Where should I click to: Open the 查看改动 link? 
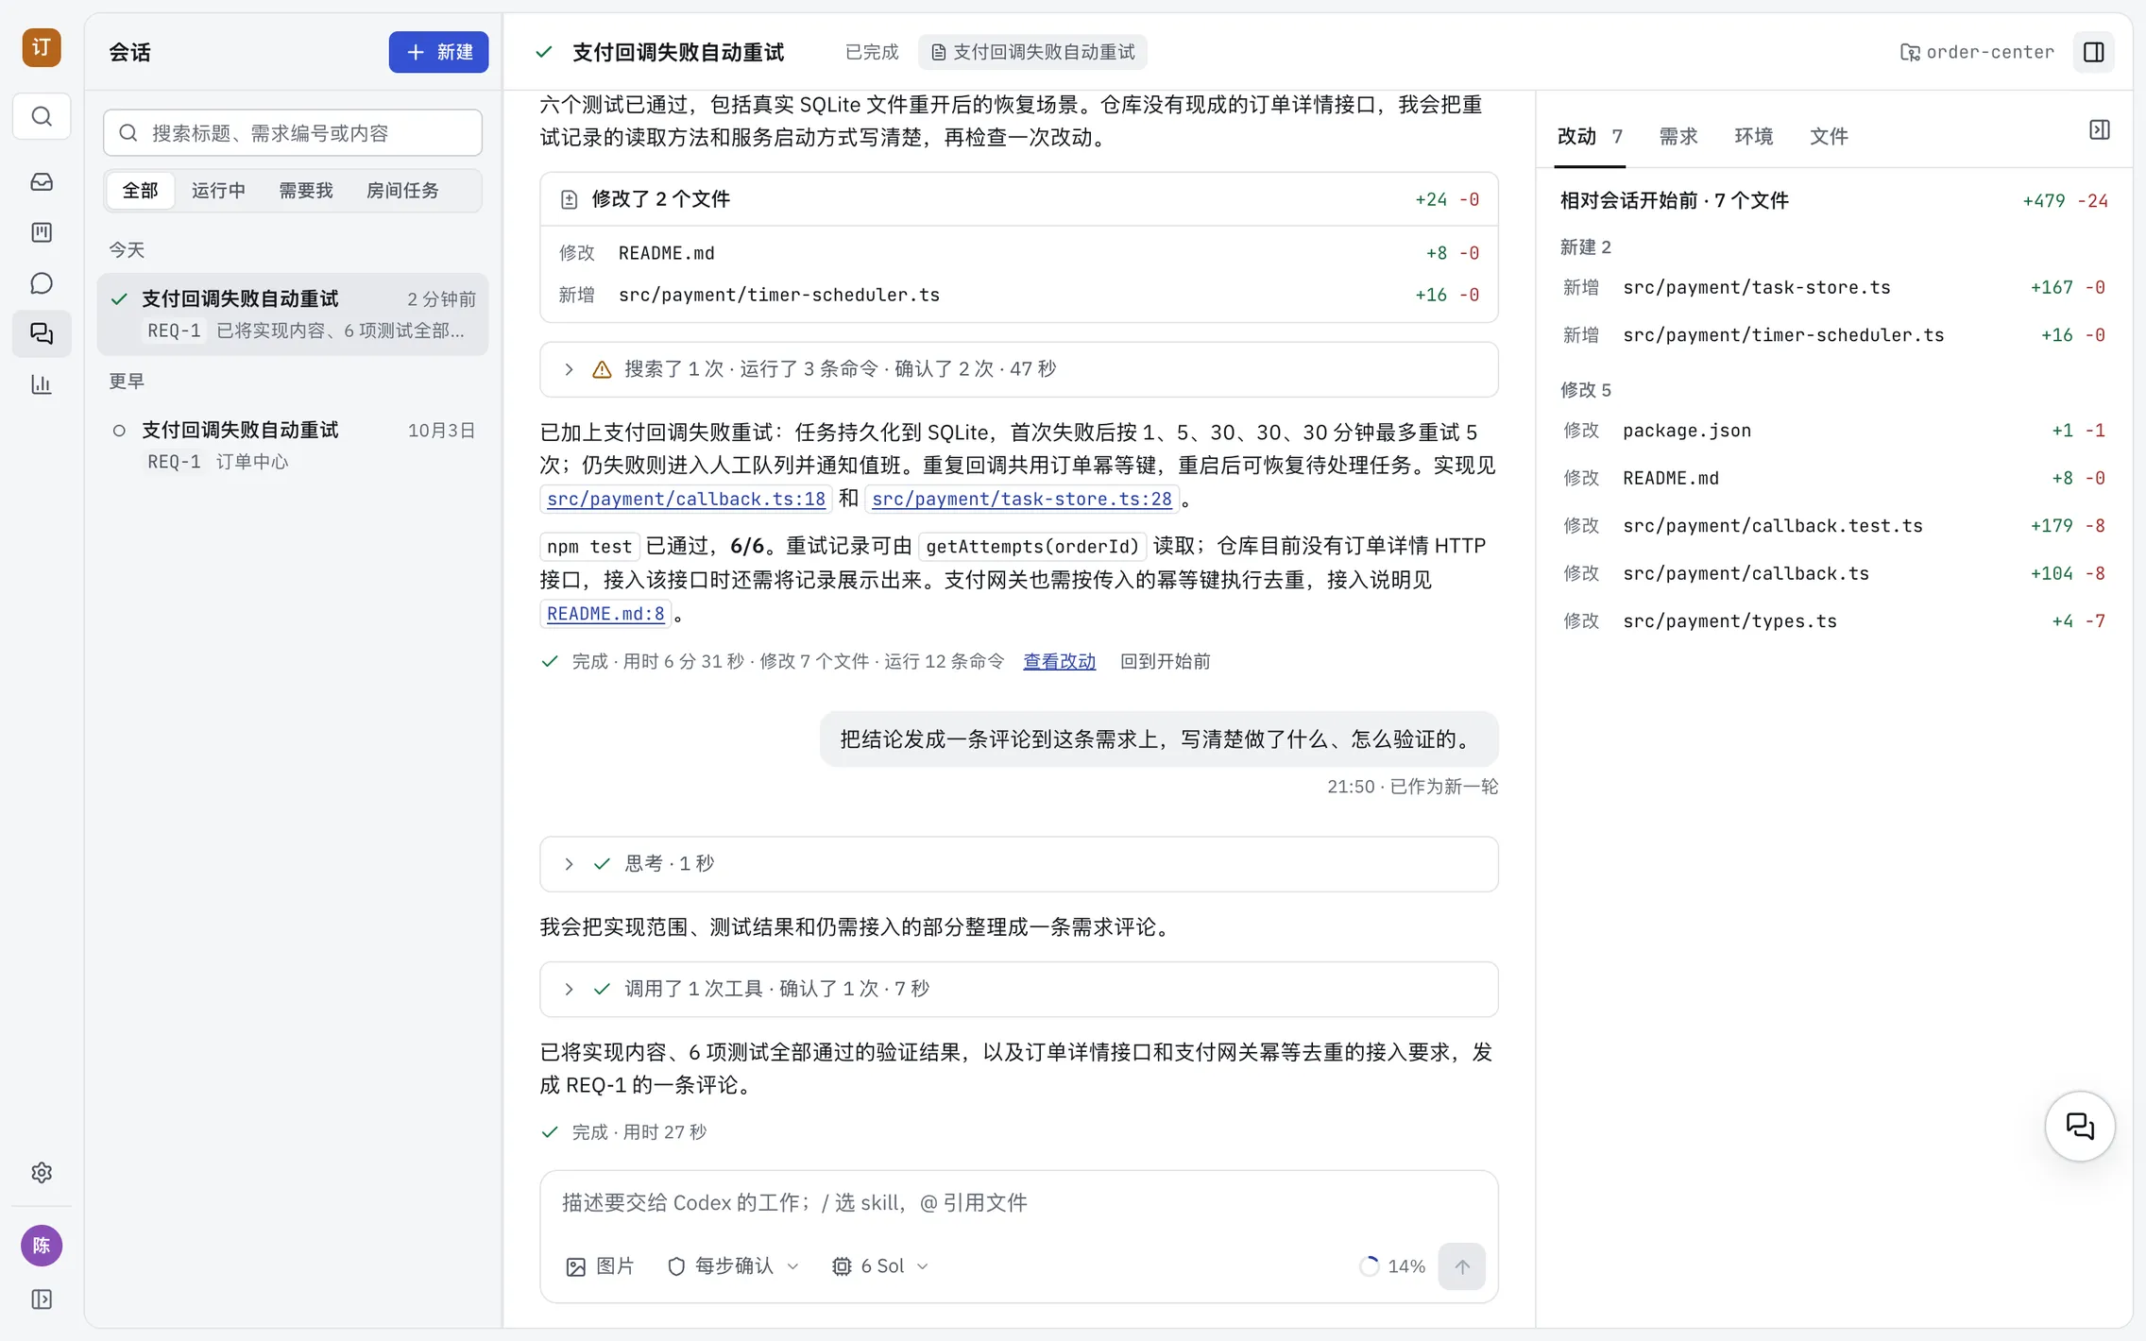click(x=1059, y=661)
